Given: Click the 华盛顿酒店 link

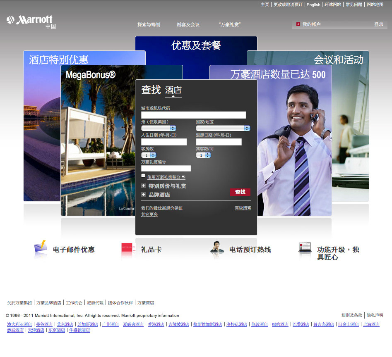Looking at the screenshot, I should click(79, 330).
